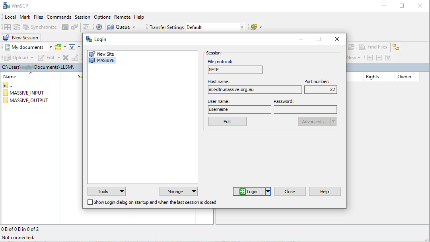The image size is (430, 242).
Task: Select New Site in the site list
Action: tap(105, 54)
